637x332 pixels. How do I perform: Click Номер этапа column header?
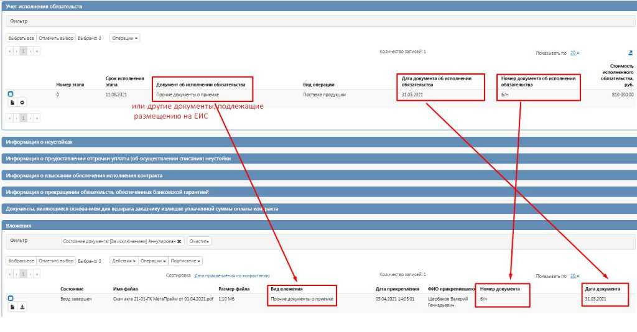click(x=70, y=85)
